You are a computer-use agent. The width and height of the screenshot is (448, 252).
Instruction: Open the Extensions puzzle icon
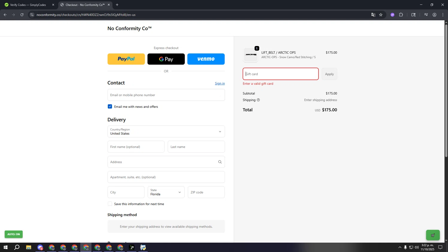(x=401, y=15)
